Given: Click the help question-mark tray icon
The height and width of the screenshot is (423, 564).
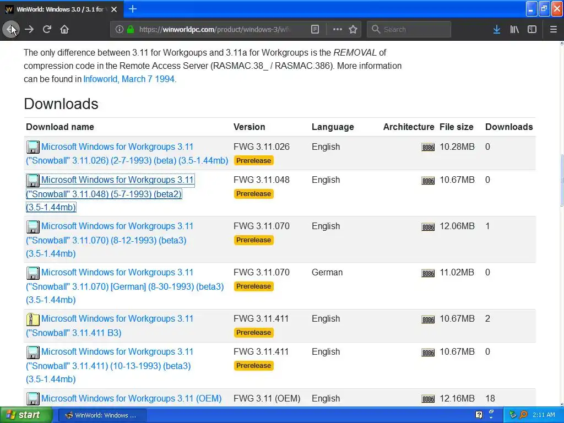Looking at the screenshot, I should tap(479, 415).
